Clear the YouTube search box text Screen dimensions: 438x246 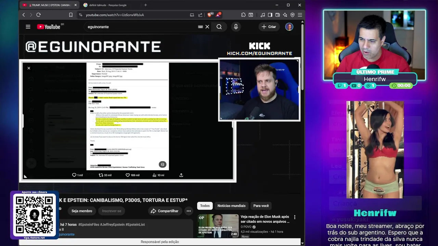pos(207,27)
